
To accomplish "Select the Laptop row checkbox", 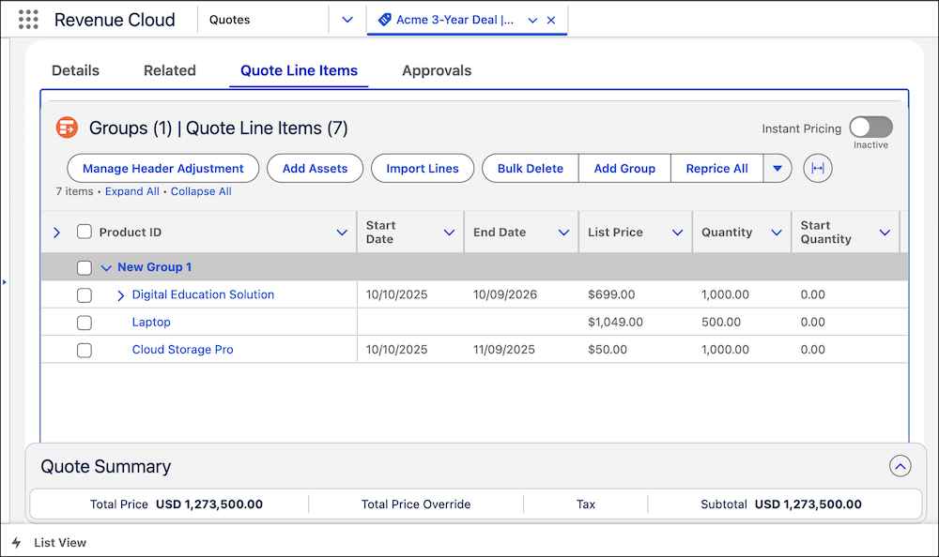I will (x=85, y=323).
